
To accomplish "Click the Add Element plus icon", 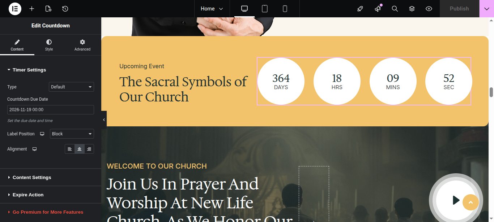I will coord(32,9).
